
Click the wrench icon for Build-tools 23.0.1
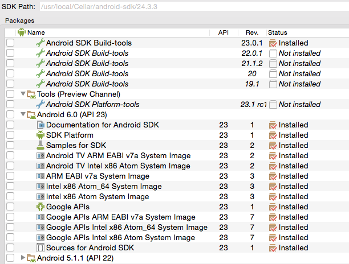[x=40, y=43]
